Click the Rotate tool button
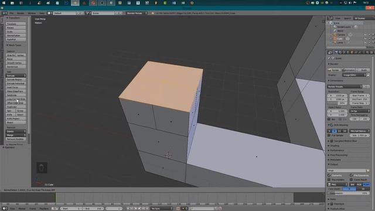Screen dimensions: 375x211 pyautogui.click(x=16, y=28)
